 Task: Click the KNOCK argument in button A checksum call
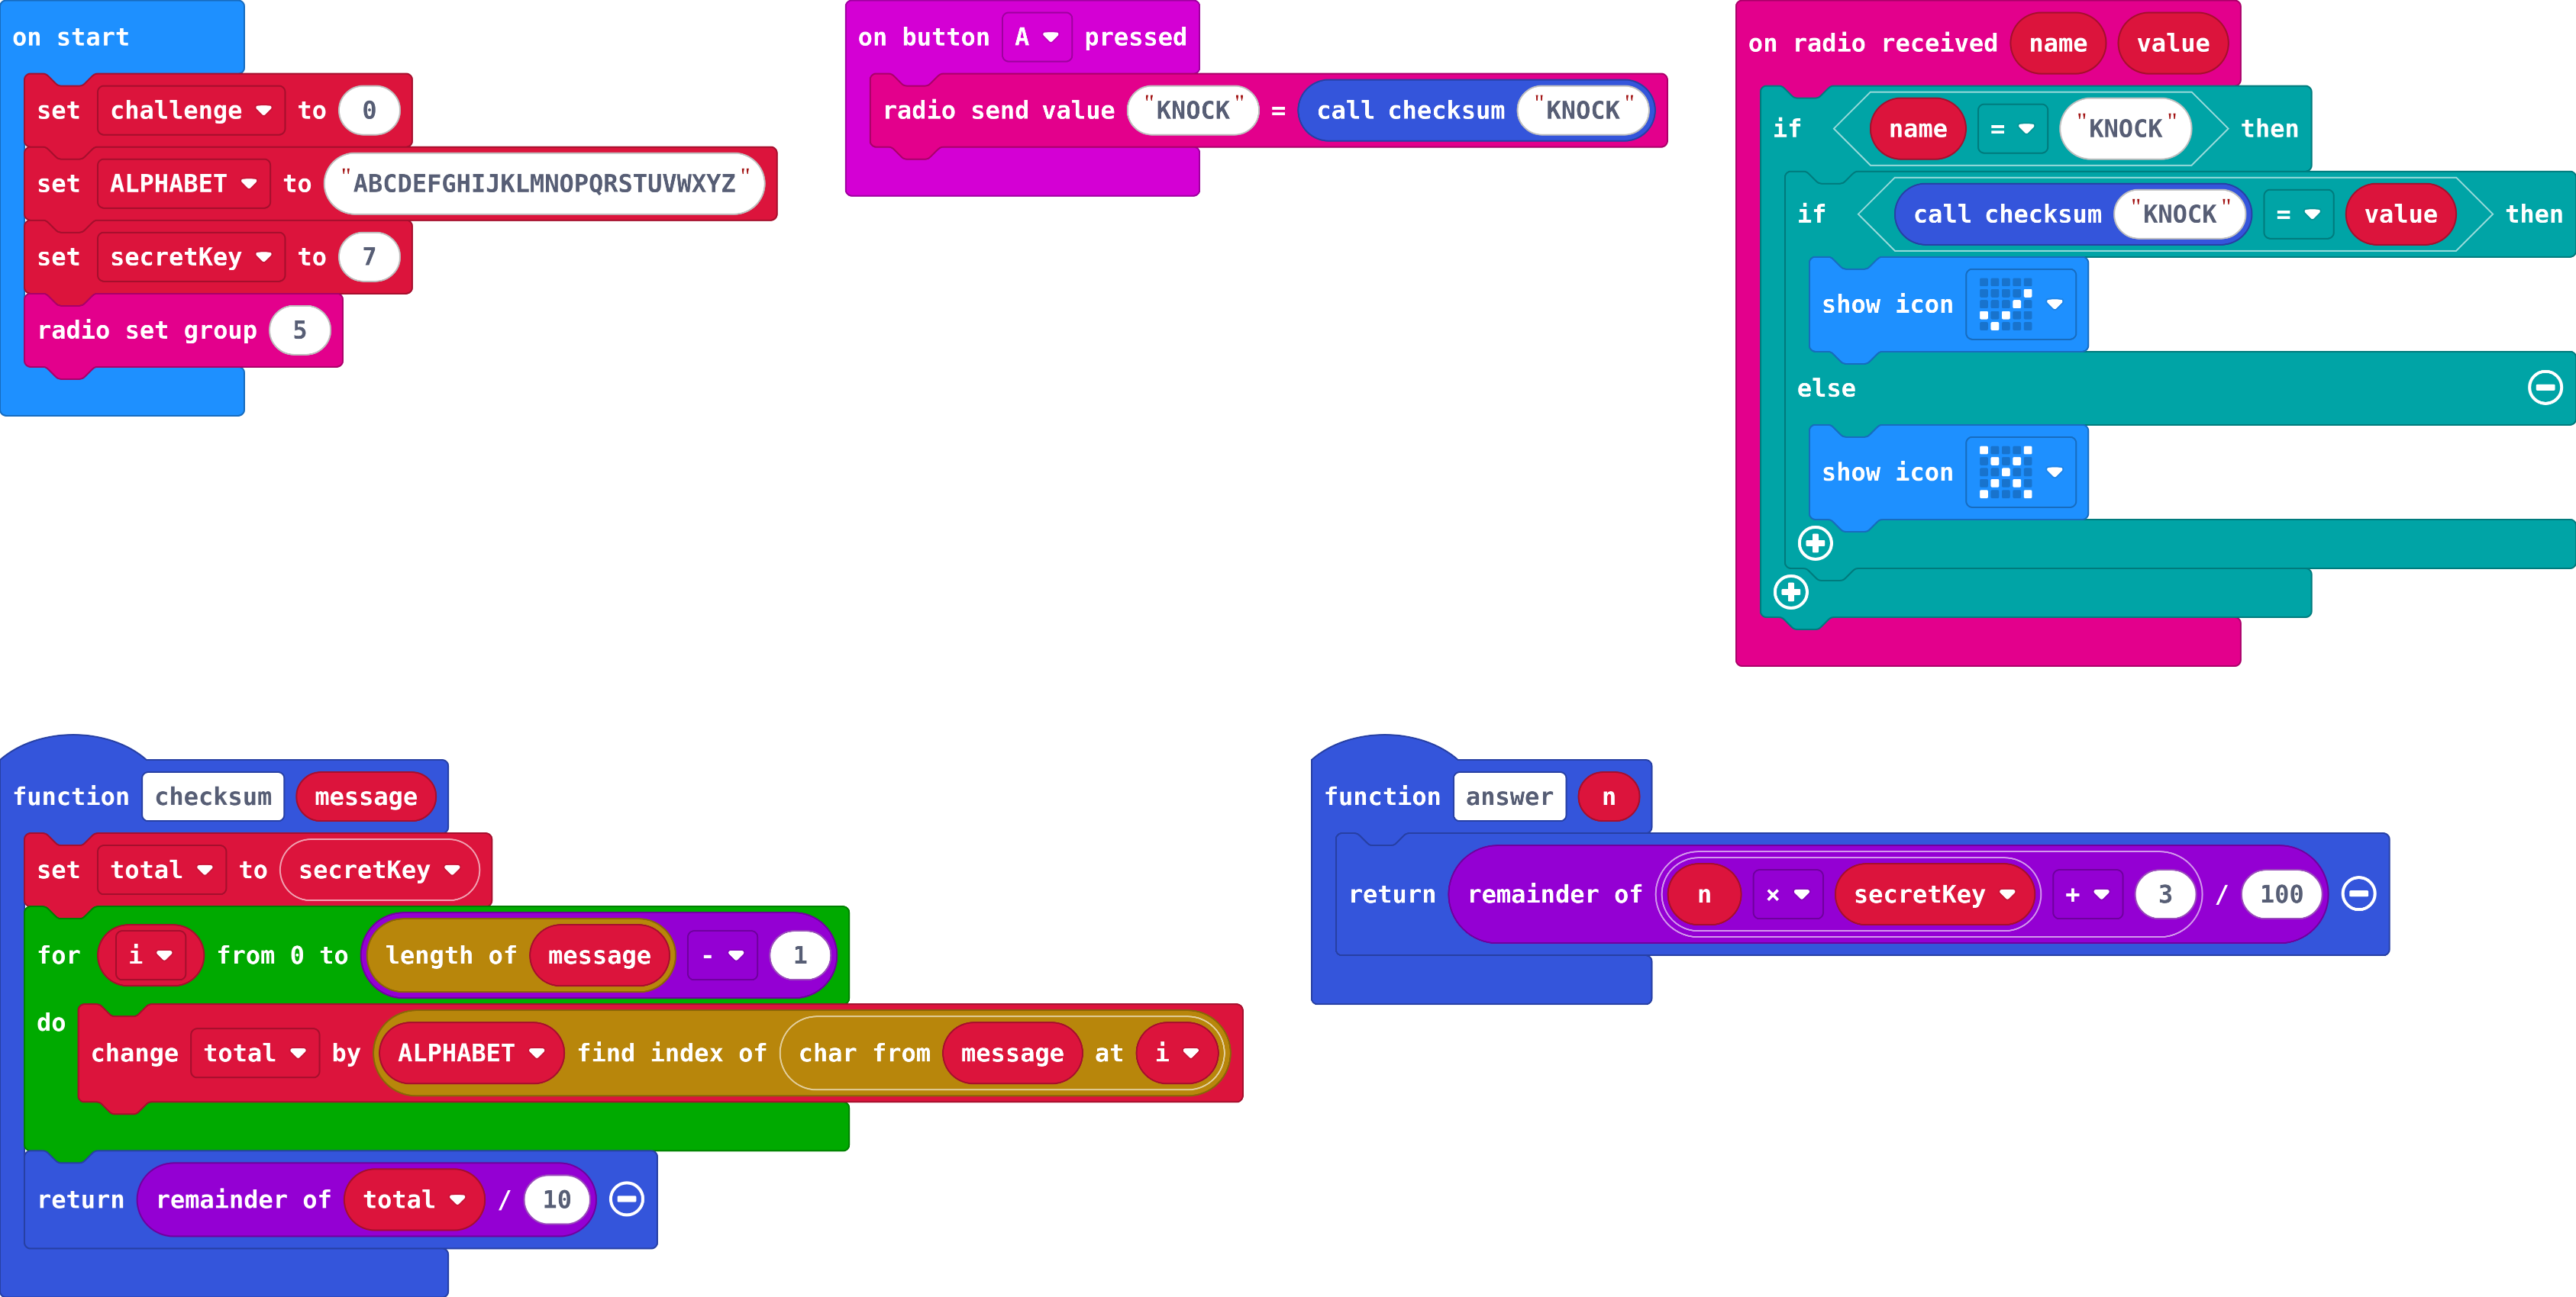tap(1583, 111)
